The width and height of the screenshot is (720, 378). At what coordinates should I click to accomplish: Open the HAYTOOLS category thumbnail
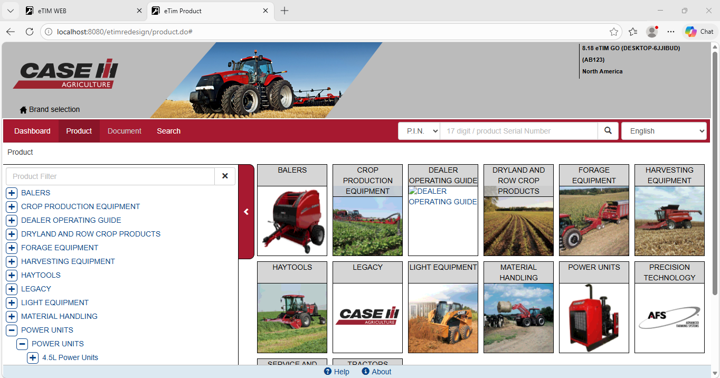point(292,318)
